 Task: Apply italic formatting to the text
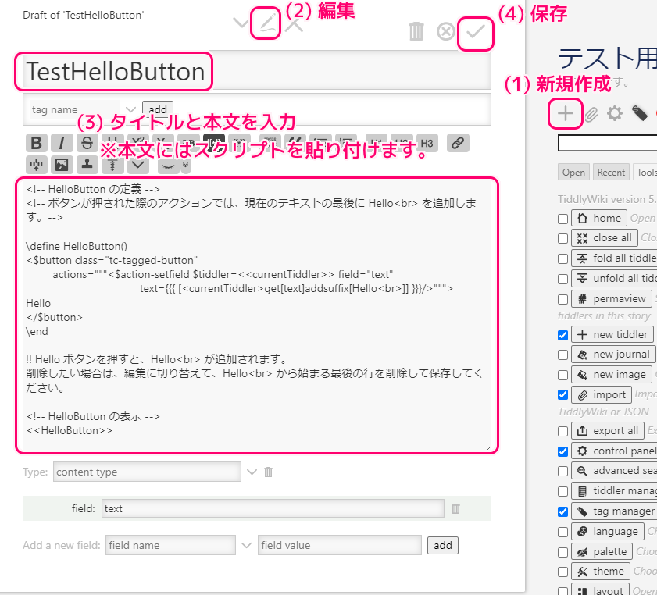[x=61, y=143]
